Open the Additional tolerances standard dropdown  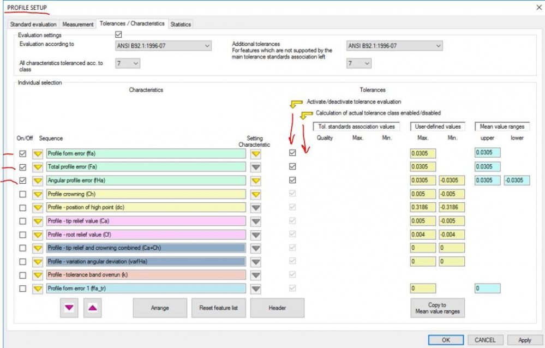394,46
